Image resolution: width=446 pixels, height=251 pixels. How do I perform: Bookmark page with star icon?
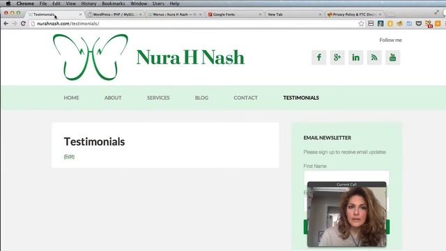click(361, 24)
